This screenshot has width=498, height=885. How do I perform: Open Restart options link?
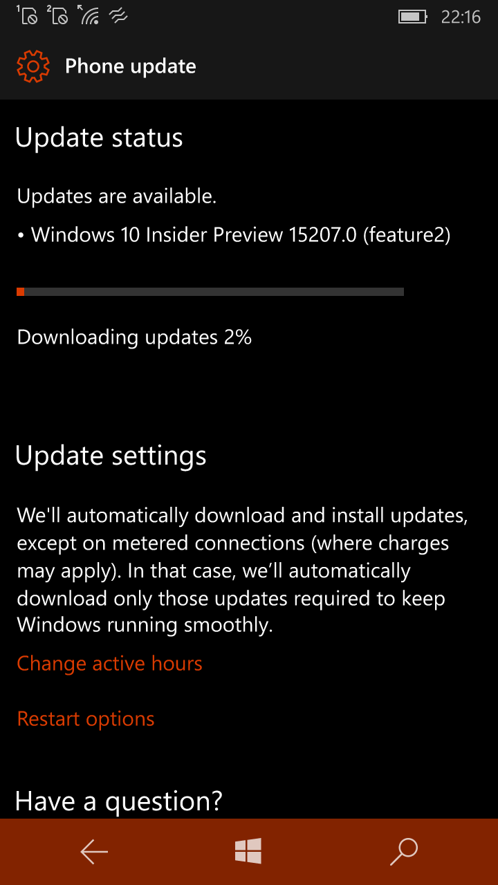86,719
